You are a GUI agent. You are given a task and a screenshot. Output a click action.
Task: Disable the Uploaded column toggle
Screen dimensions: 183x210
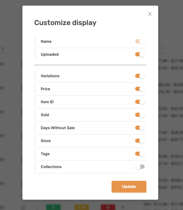pos(140,54)
